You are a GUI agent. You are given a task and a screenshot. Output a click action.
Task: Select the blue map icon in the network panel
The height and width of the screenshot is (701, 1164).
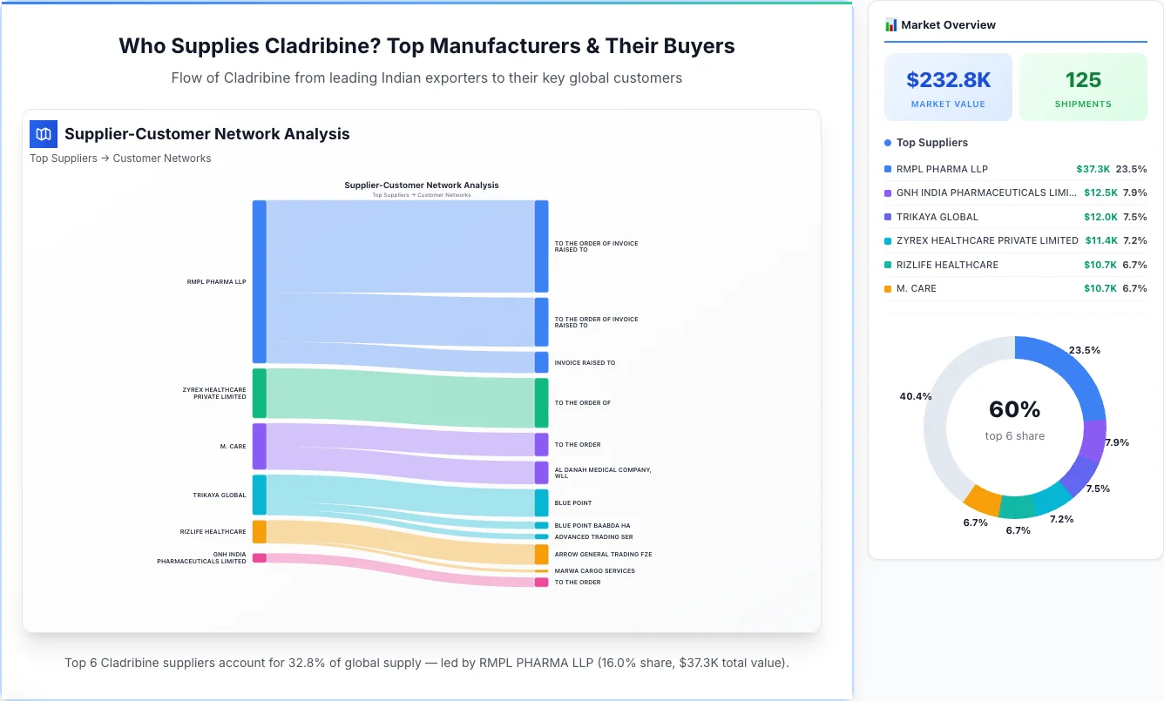[43, 134]
